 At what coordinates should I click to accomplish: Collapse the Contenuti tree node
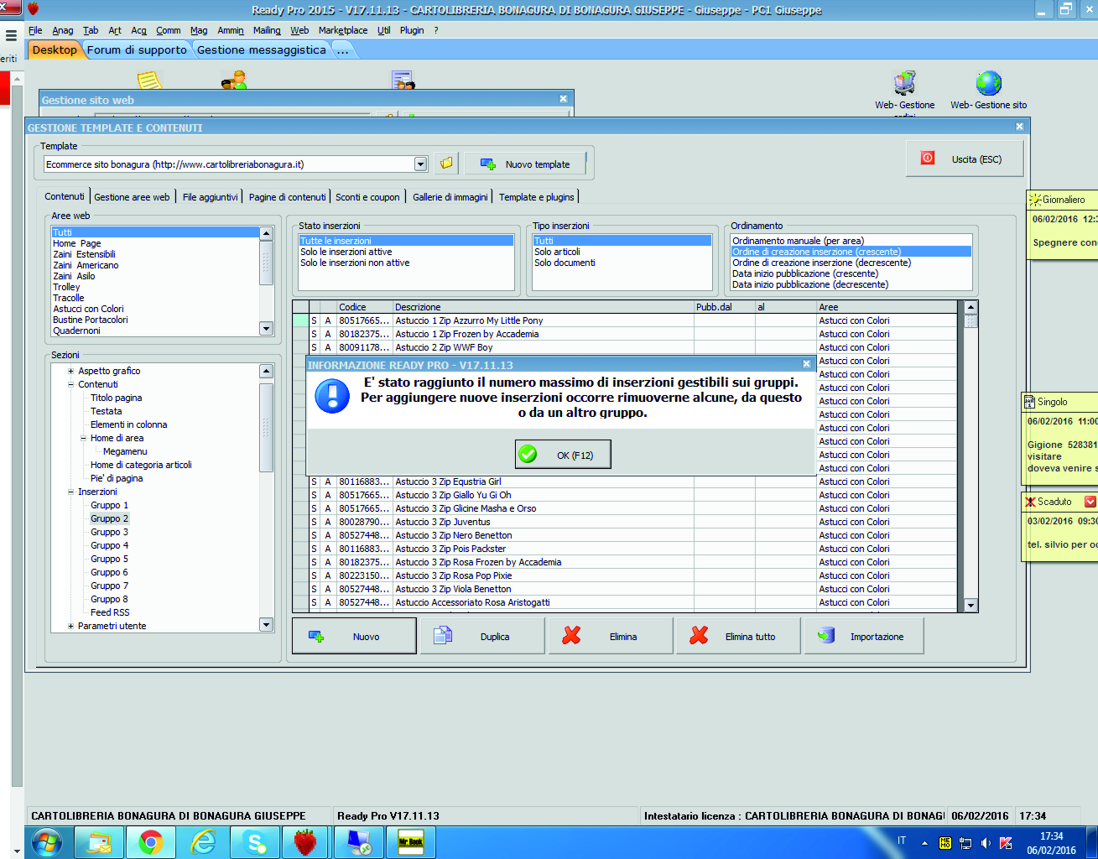71,384
